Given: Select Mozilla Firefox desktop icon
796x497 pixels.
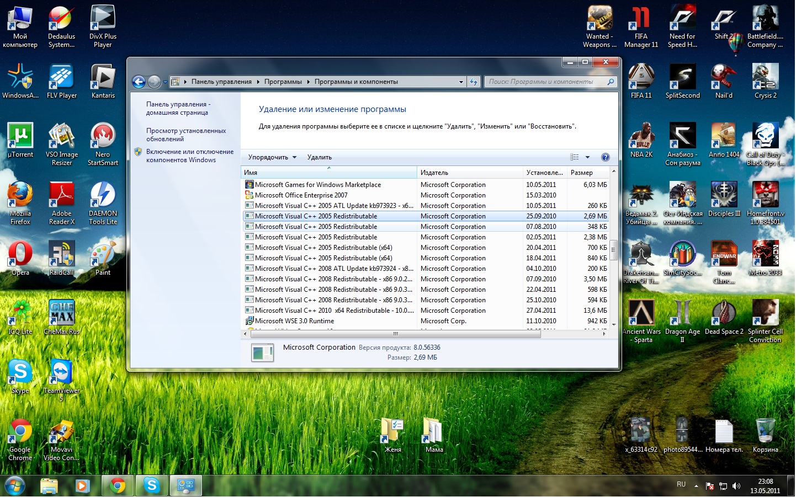Looking at the screenshot, I should (x=20, y=204).
